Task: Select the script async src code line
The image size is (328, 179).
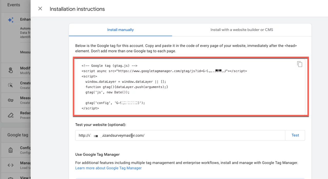Action: [x=164, y=71]
